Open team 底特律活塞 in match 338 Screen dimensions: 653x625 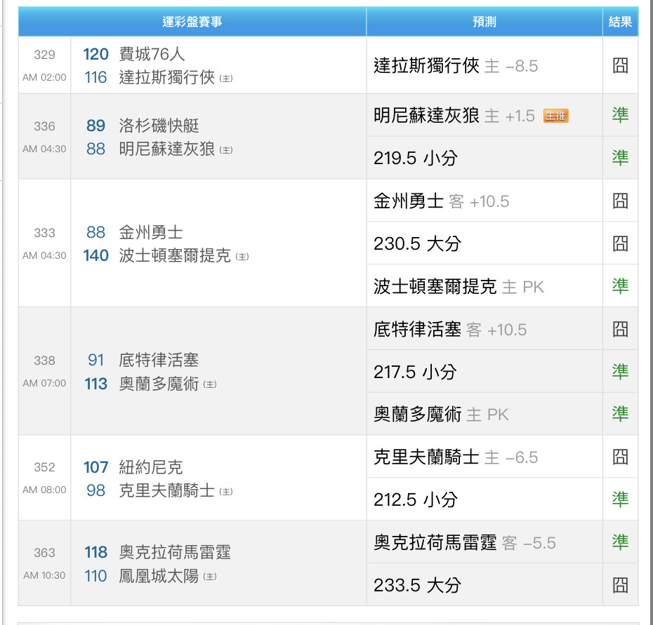[x=159, y=360]
